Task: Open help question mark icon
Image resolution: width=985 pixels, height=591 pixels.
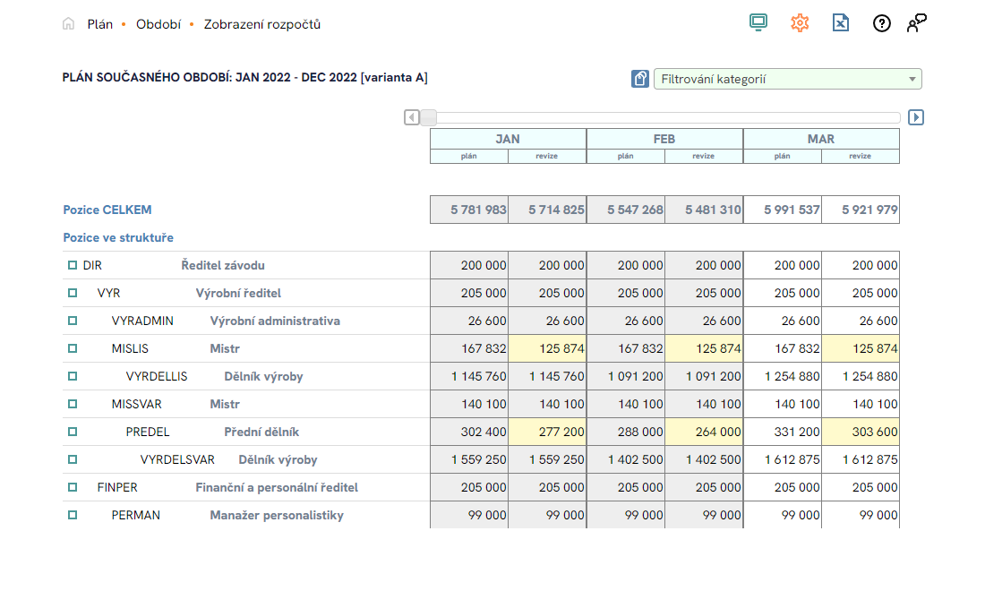Action: (882, 23)
